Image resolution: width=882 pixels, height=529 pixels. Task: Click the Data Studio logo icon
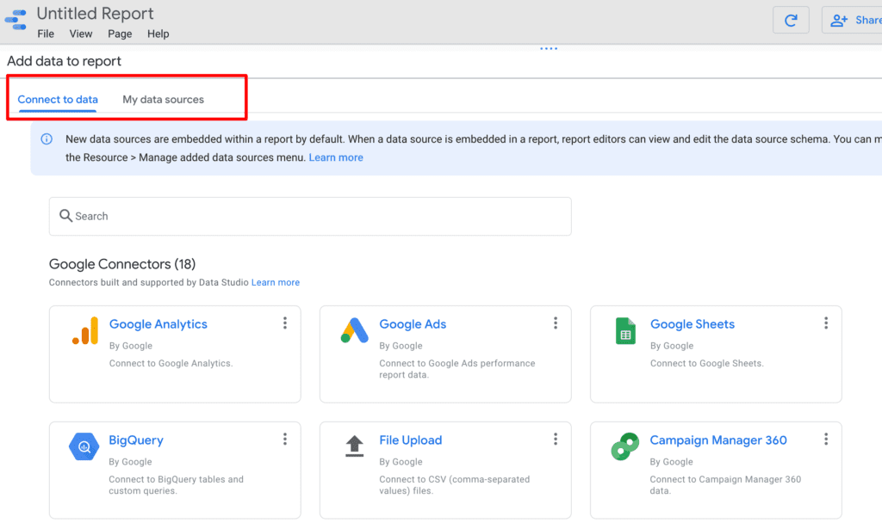pos(16,21)
